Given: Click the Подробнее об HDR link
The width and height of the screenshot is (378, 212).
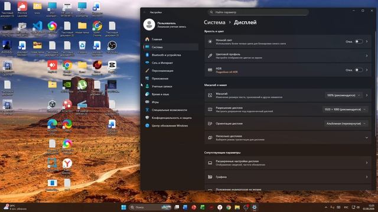Looking at the screenshot, I should click(226, 72).
